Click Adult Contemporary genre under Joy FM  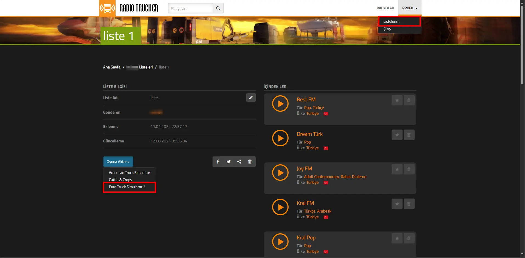(321, 177)
